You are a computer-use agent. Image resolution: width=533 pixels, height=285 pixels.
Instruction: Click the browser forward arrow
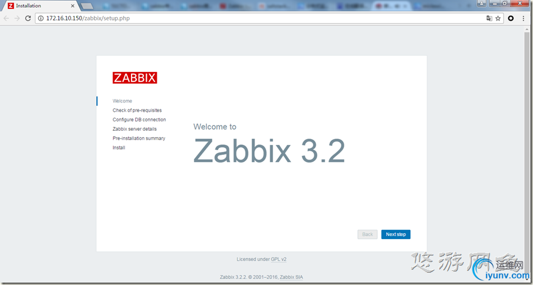pos(17,18)
